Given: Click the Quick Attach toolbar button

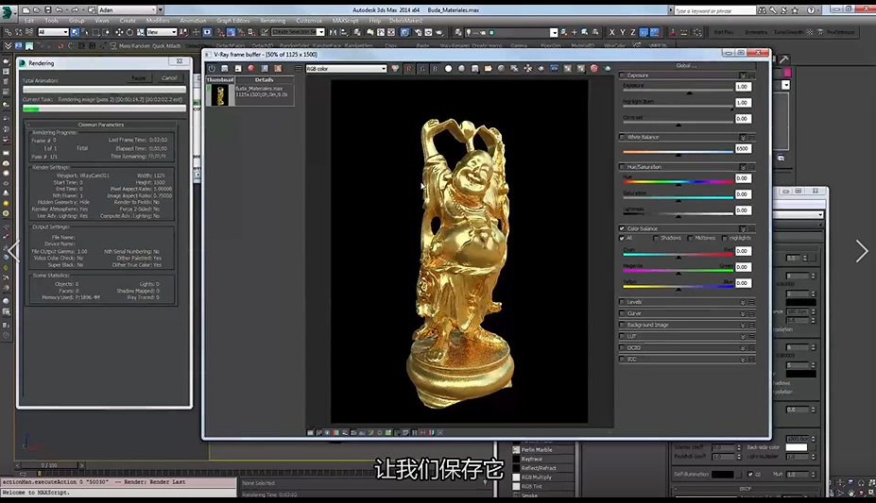Looking at the screenshot, I should 164,45.
